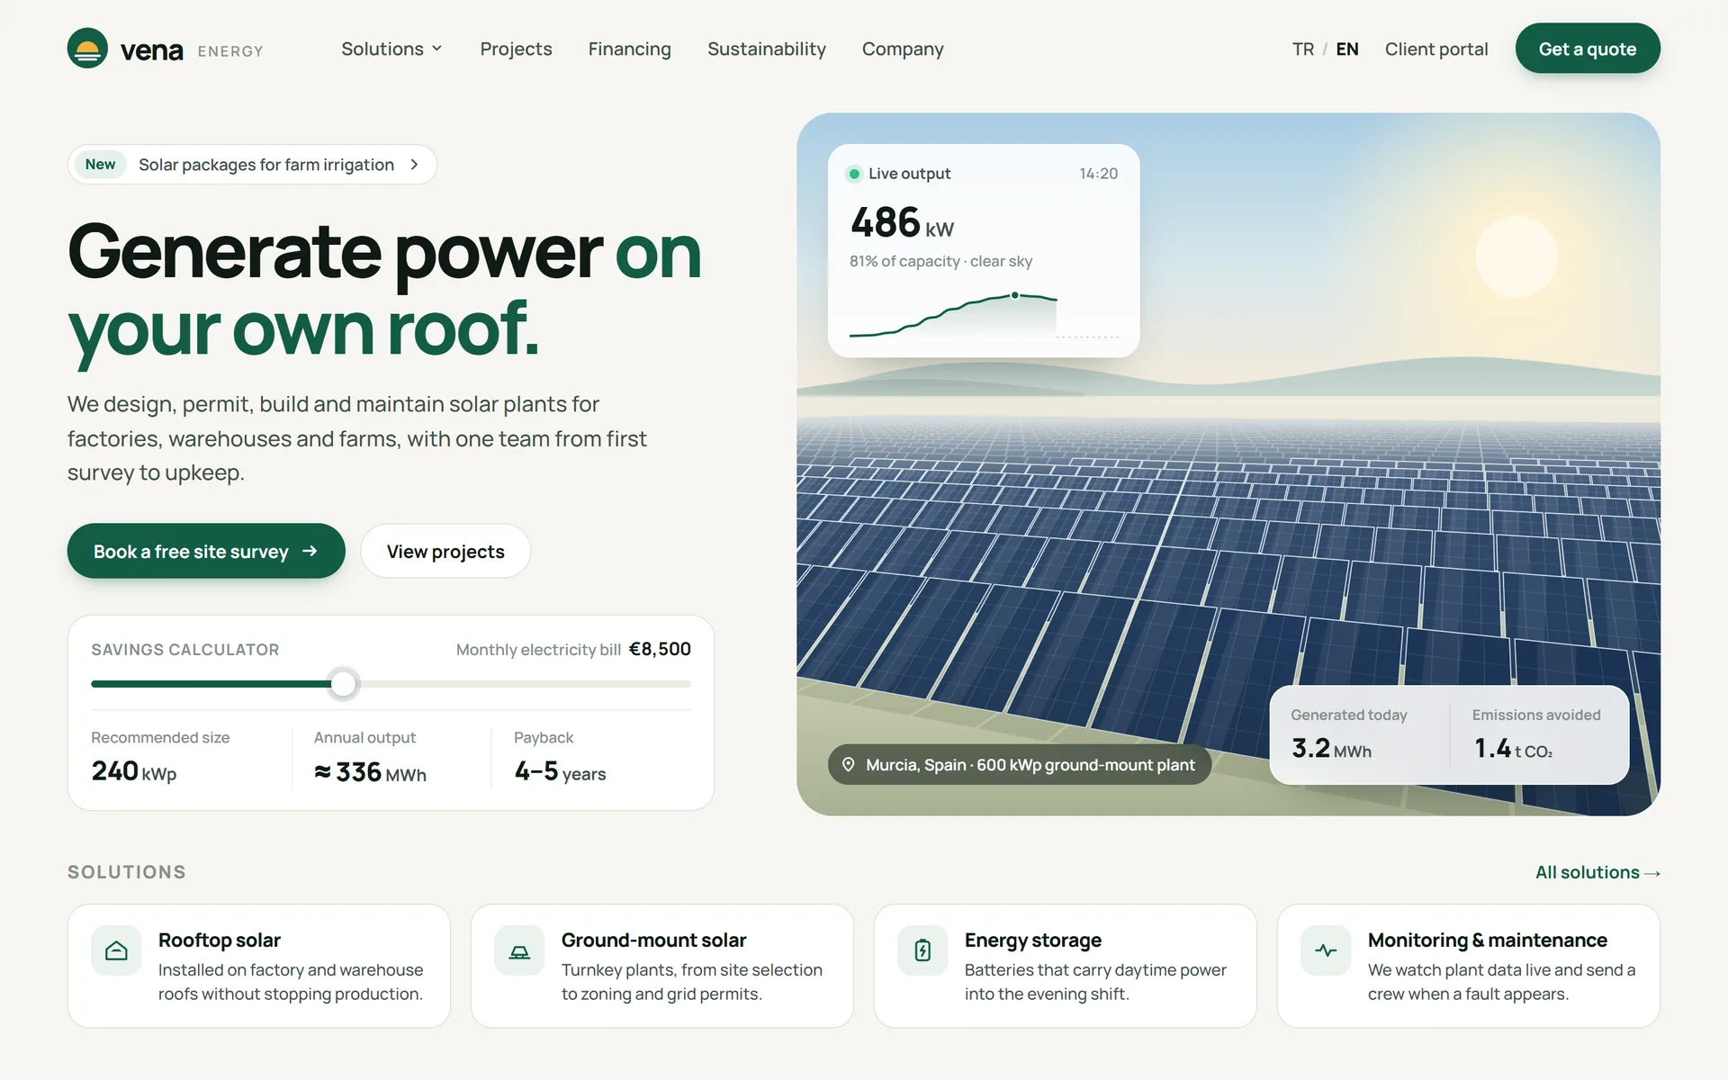This screenshot has height=1080, width=1728.
Task: Click the 3.2 MWh generated today value
Action: click(x=1331, y=748)
